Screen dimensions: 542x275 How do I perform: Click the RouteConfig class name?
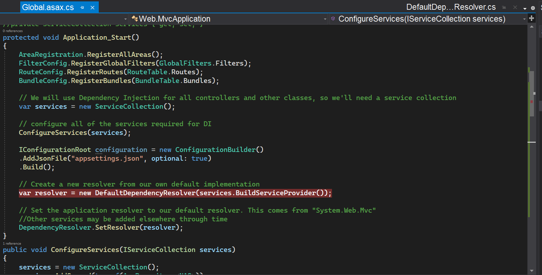coord(41,72)
